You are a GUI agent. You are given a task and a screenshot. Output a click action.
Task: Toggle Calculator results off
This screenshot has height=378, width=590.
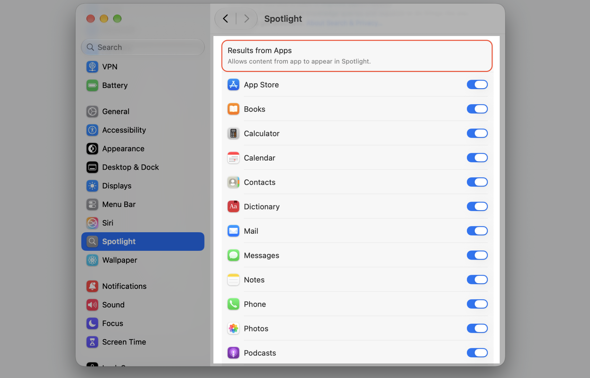[477, 133]
